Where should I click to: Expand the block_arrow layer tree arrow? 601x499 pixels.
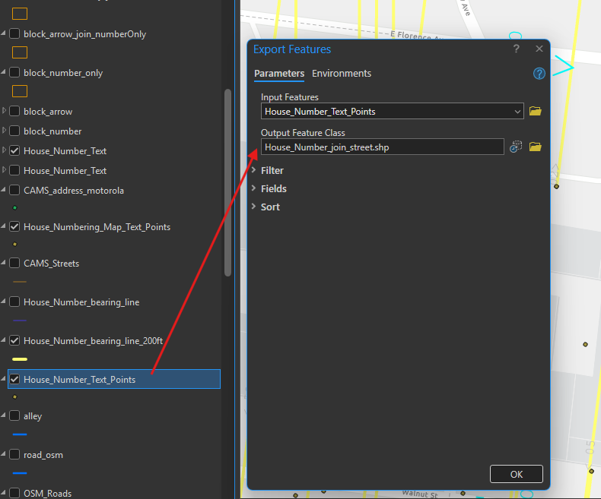(x=4, y=111)
